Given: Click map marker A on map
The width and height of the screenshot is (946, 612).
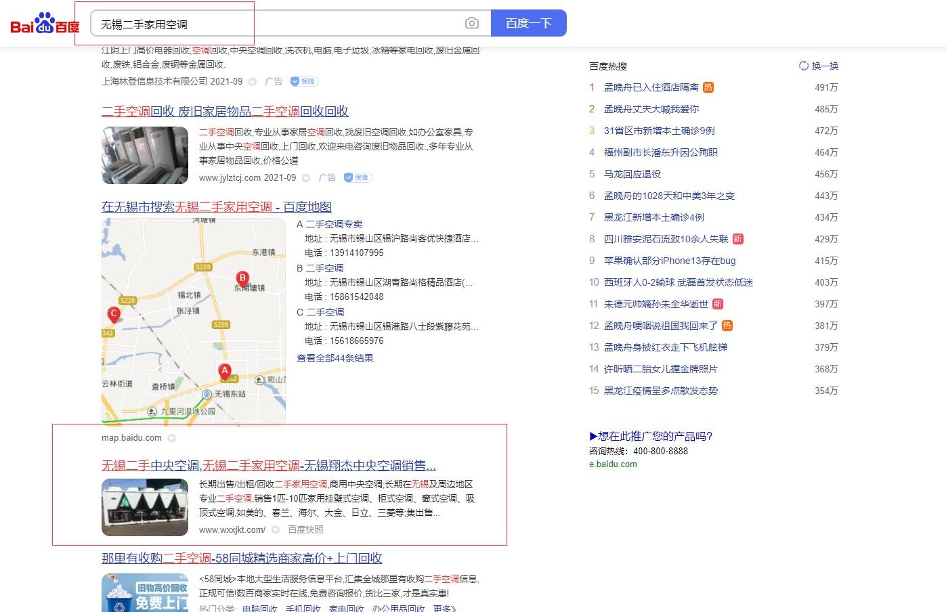Looking at the screenshot, I should point(224,371).
